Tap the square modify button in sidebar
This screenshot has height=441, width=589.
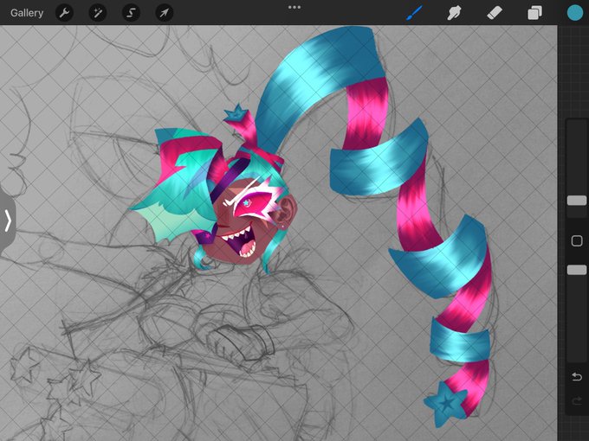577,240
